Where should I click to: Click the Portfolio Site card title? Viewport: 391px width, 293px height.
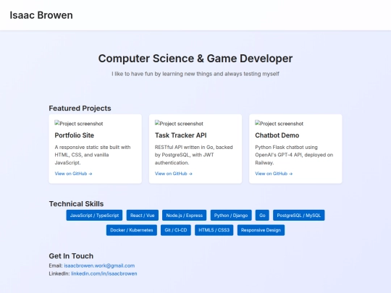[75, 135]
